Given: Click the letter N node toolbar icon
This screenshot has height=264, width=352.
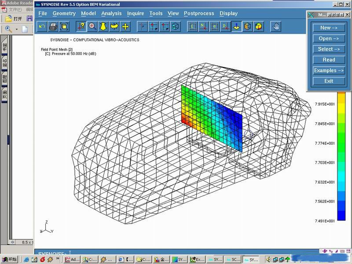Looking at the screenshot, I should point(203,26).
